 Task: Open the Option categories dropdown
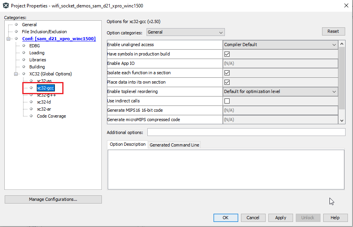pyautogui.click(x=220, y=32)
